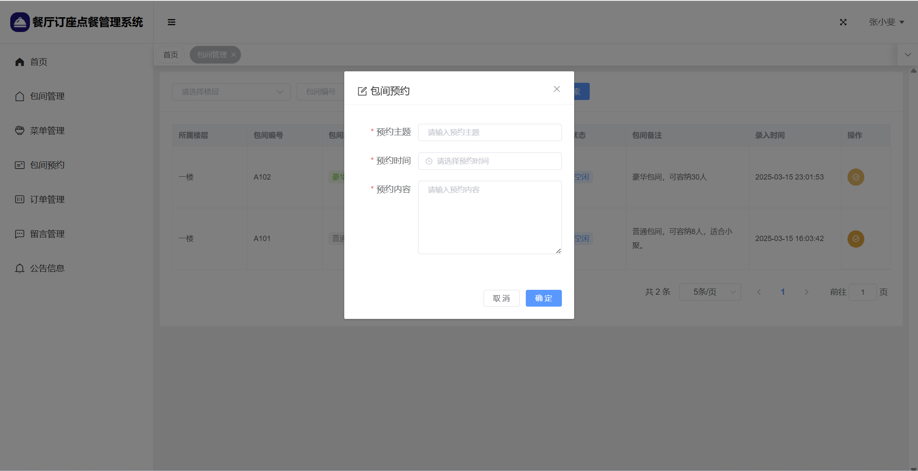Click the orange reserve icon for A102

(x=856, y=177)
